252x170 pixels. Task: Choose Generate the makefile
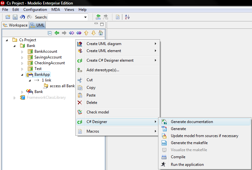click(x=205, y=143)
